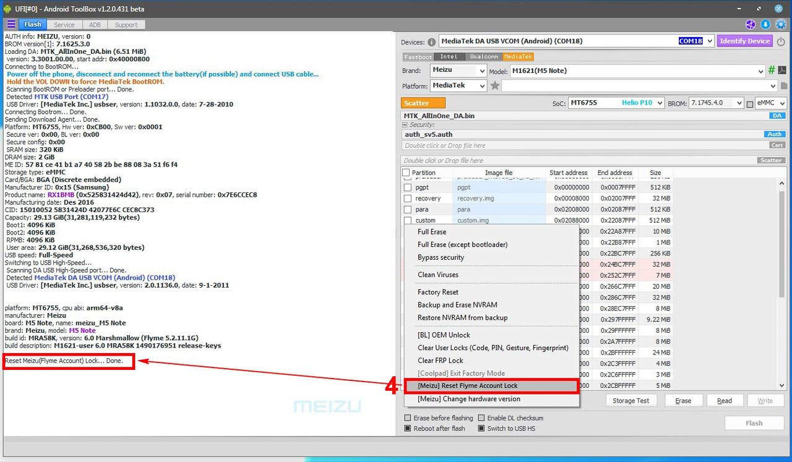Click the blue download updates icon

(765, 25)
